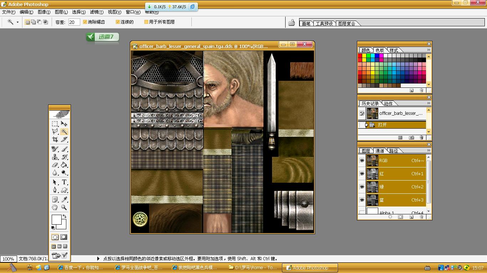Select the Healing Brush tool
487x273 pixels.
pos(55,149)
